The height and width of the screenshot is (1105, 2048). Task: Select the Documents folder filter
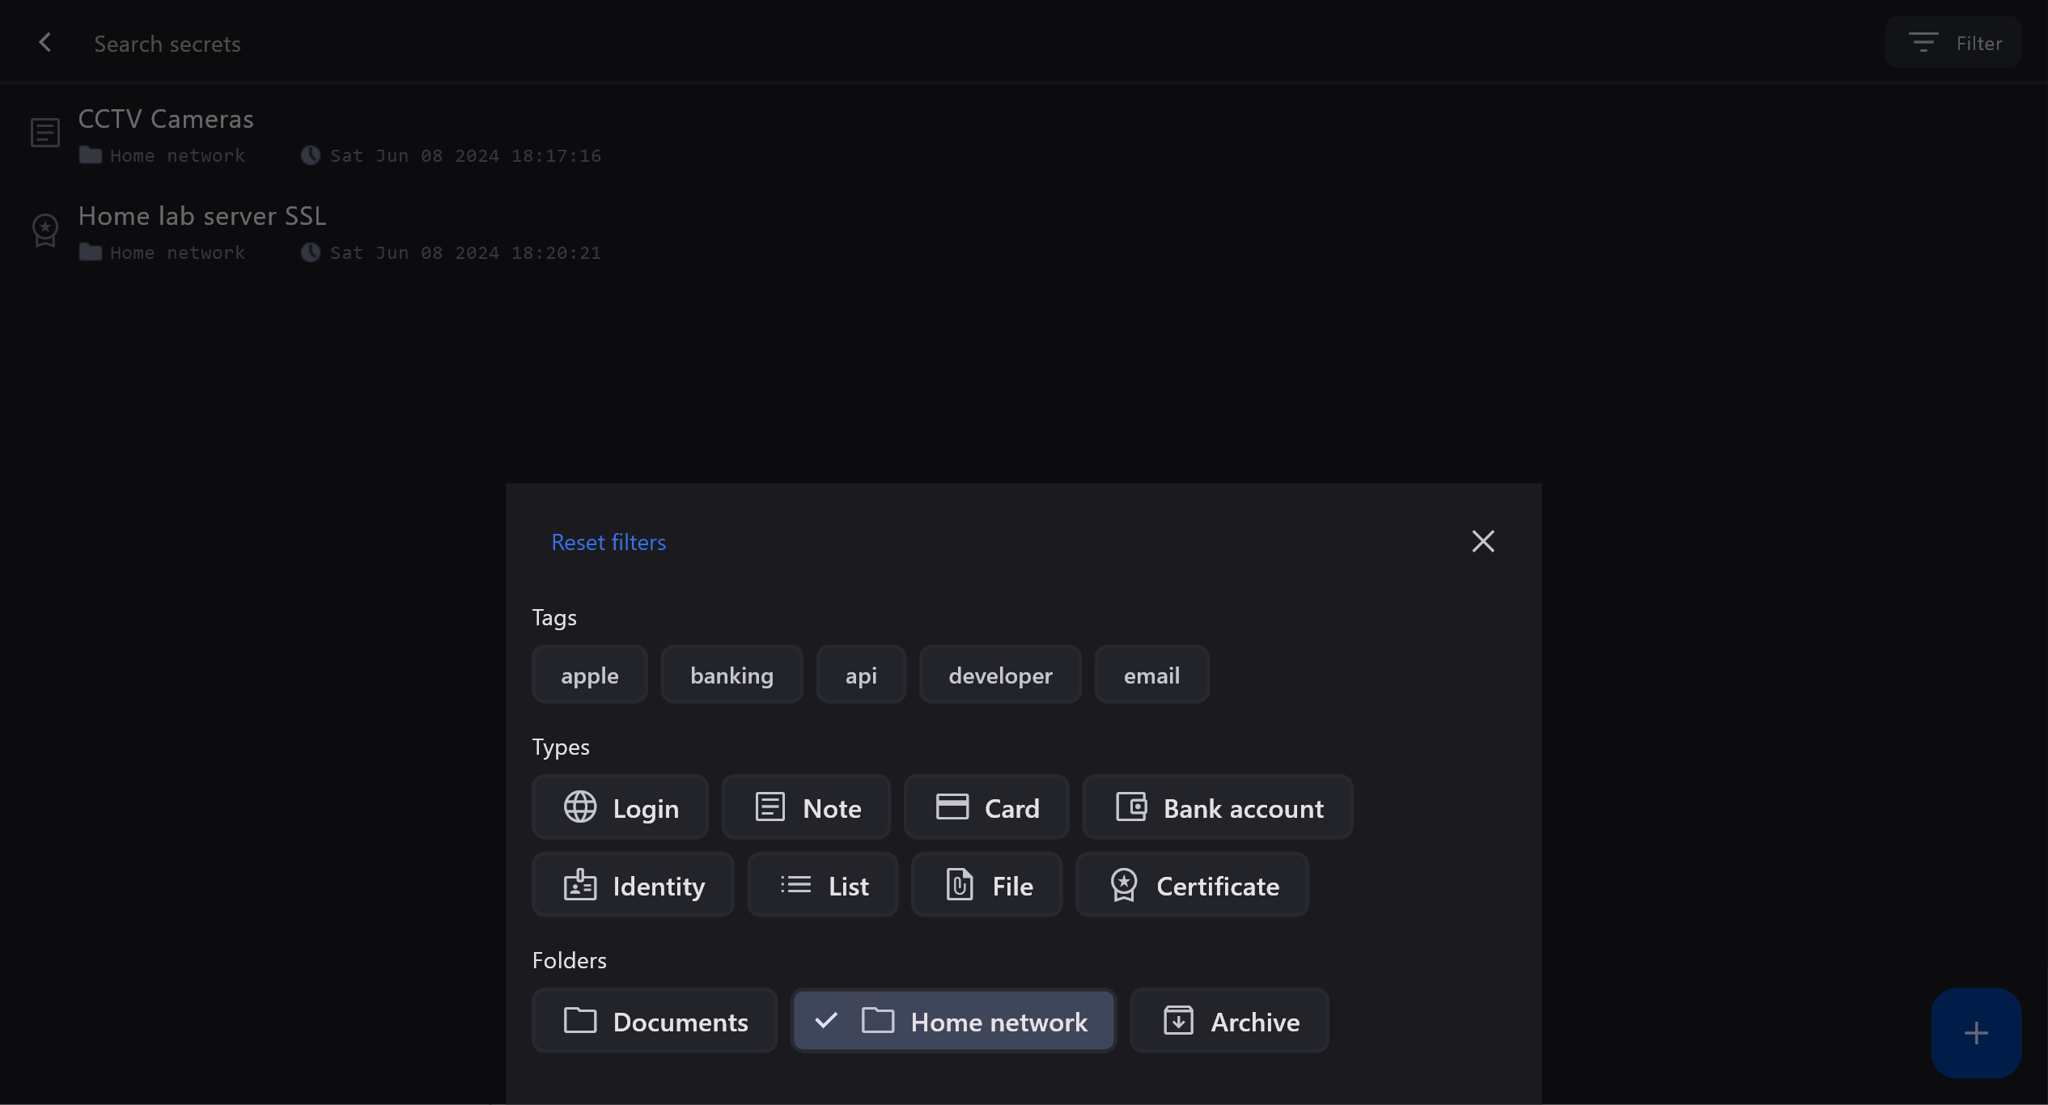(x=655, y=1021)
